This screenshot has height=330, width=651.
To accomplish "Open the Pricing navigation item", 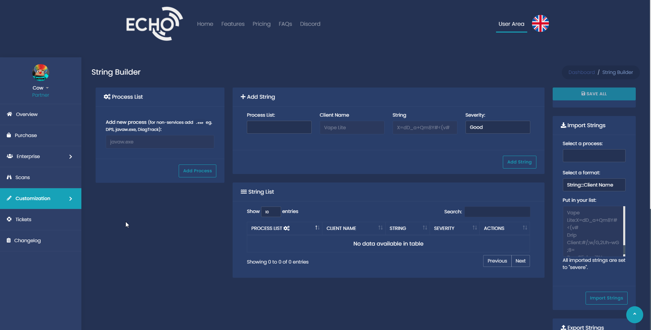I will [x=261, y=24].
